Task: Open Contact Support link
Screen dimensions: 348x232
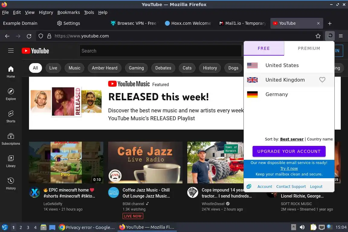Action: point(291,187)
